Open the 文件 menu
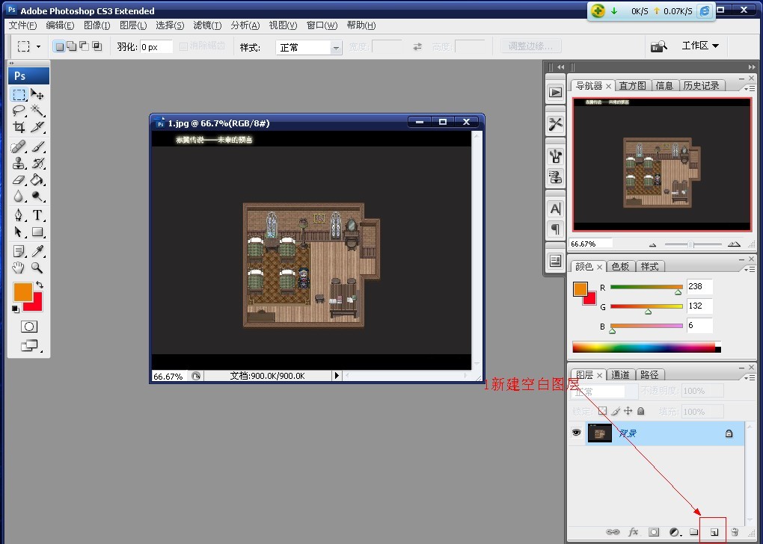The height and width of the screenshot is (544, 763). 23,25
